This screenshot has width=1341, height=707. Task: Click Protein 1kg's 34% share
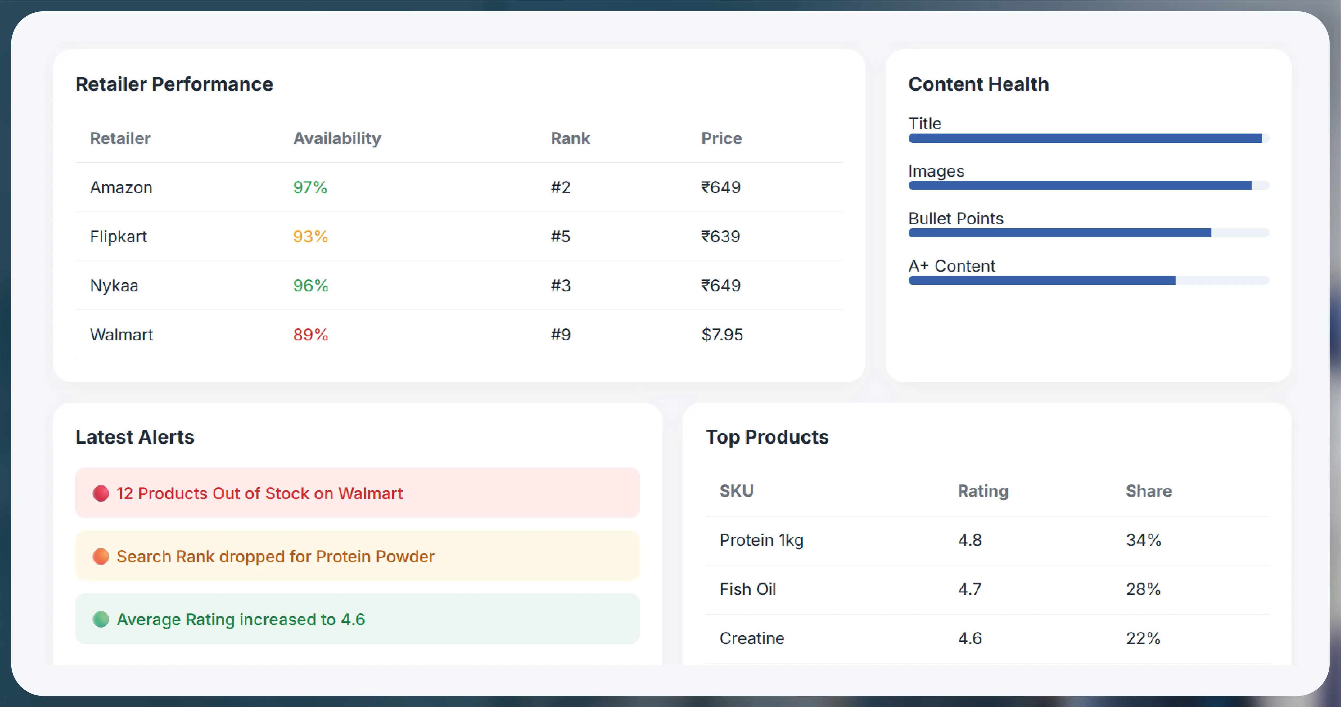coord(1144,540)
